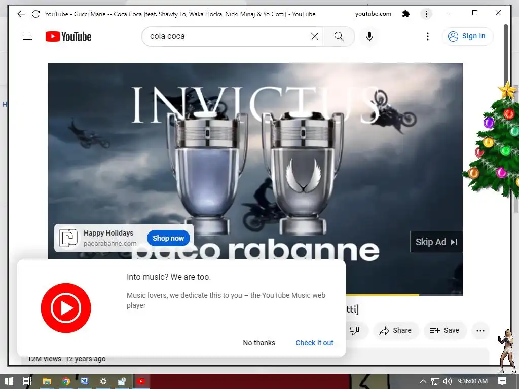This screenshot has width=519, height=389.
Task: Click the YouTube app taskbar icon
Action: [141, 381]
